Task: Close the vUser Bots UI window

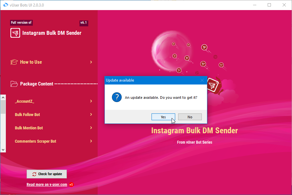Action: click(x=284, y=5)
